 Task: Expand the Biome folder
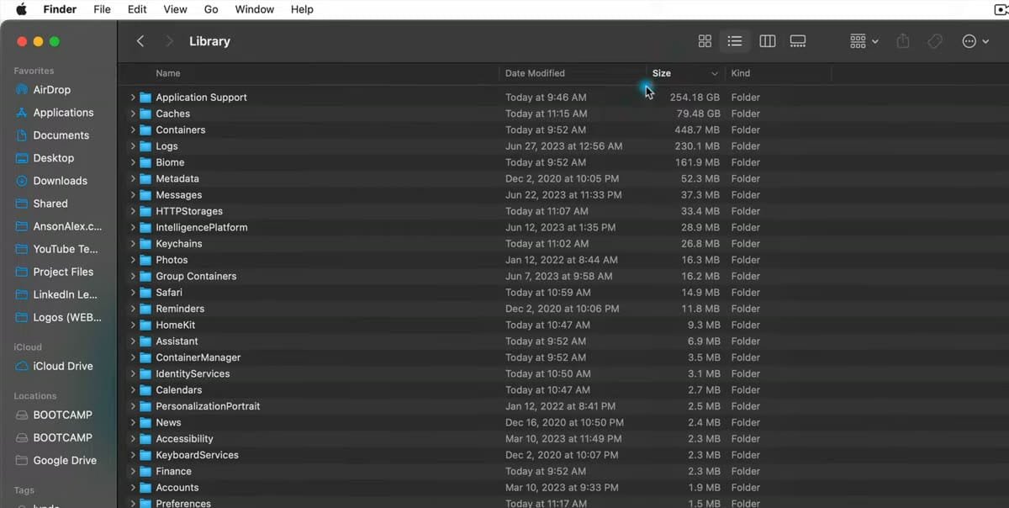[133, 162]
